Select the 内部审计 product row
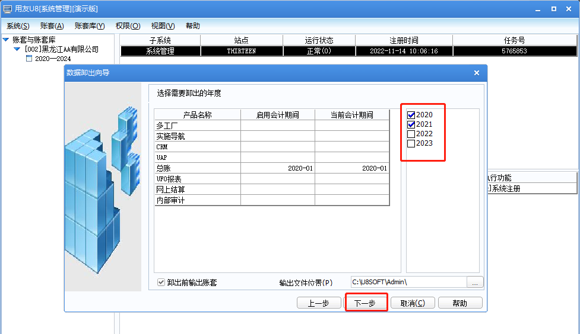This screenshot has height=334, width=580. [x=272, y=200]
